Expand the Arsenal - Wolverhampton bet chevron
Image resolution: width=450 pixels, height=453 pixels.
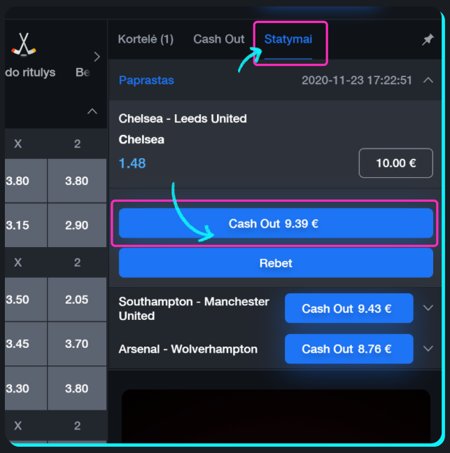428,349
